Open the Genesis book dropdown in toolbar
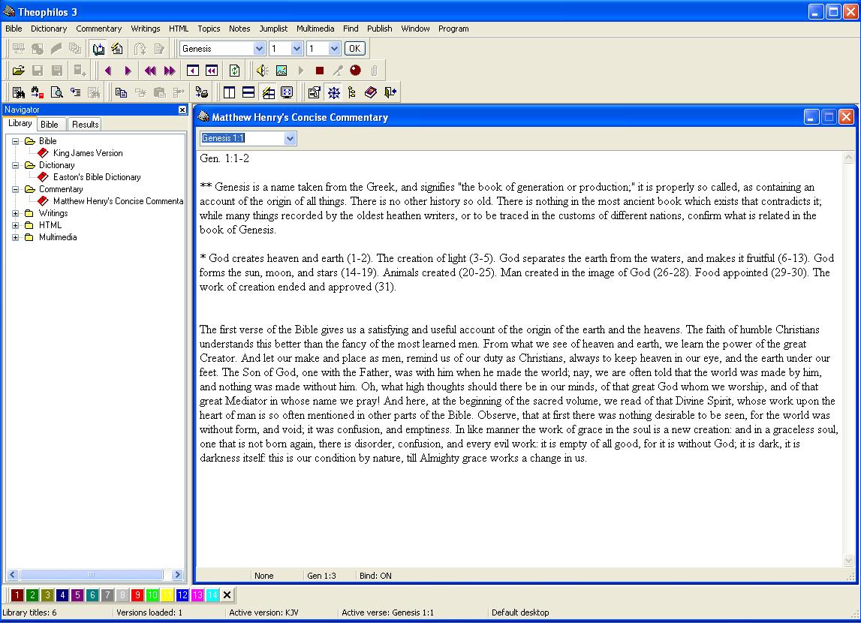This screenshot has width=861, height=623. (259, 49)
